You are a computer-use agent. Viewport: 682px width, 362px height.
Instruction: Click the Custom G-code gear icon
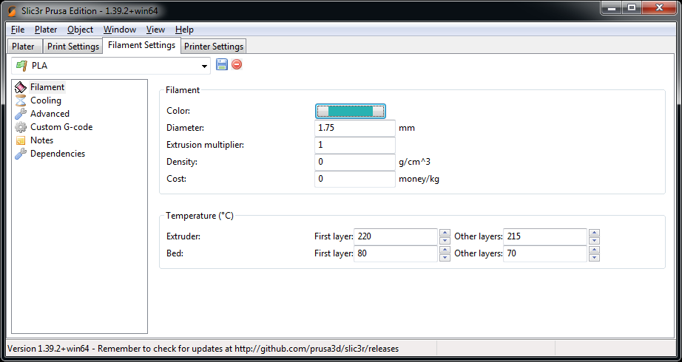(x=21, y=127)
